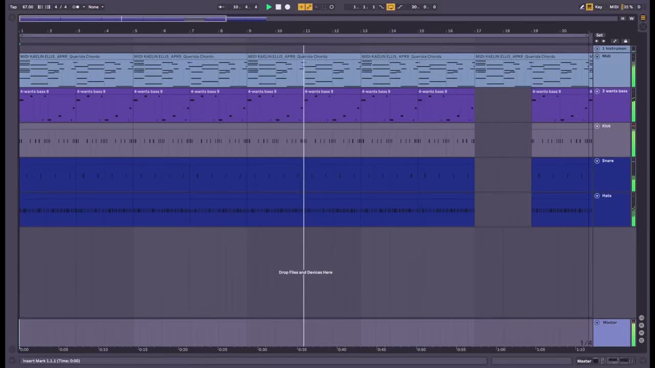655x368 pixels.
Task: Activate the pencil Draw Mode icon
Action: [x=582, y=7]
